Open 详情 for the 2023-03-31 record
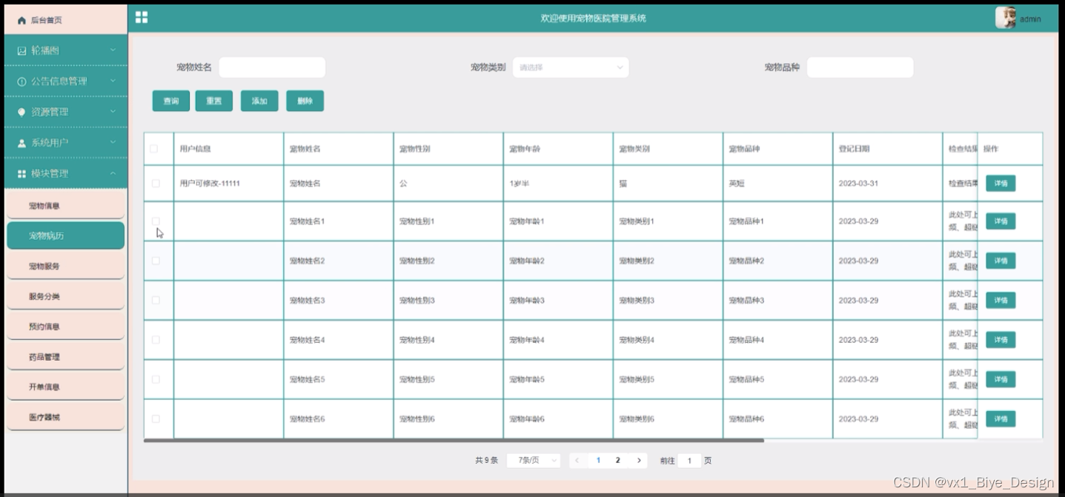This screenshot has height=497, width=1065. click(1001, 184)
